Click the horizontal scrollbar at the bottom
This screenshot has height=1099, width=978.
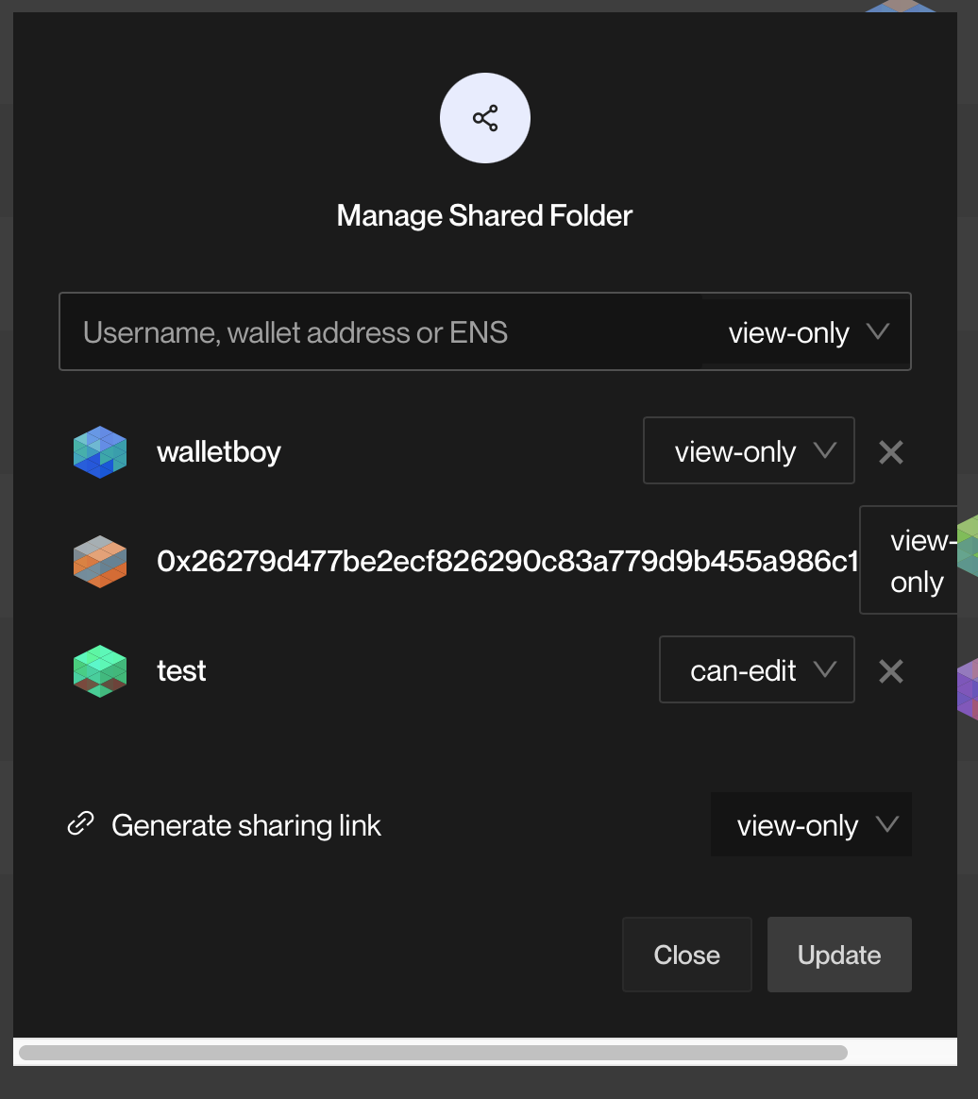[434, 1051]
